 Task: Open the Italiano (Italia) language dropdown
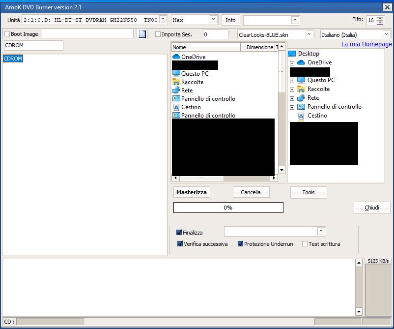tap(386, 34)
